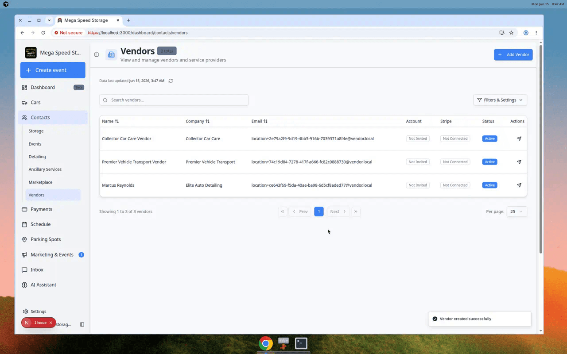Screen dimensions: 567x354
Task: Click Not Connected badge for Premier Vehicle Transport
Action: click(x=455, y=162)
